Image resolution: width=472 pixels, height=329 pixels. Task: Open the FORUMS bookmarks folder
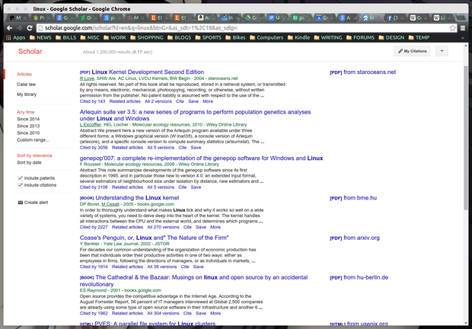click(361, 37)
